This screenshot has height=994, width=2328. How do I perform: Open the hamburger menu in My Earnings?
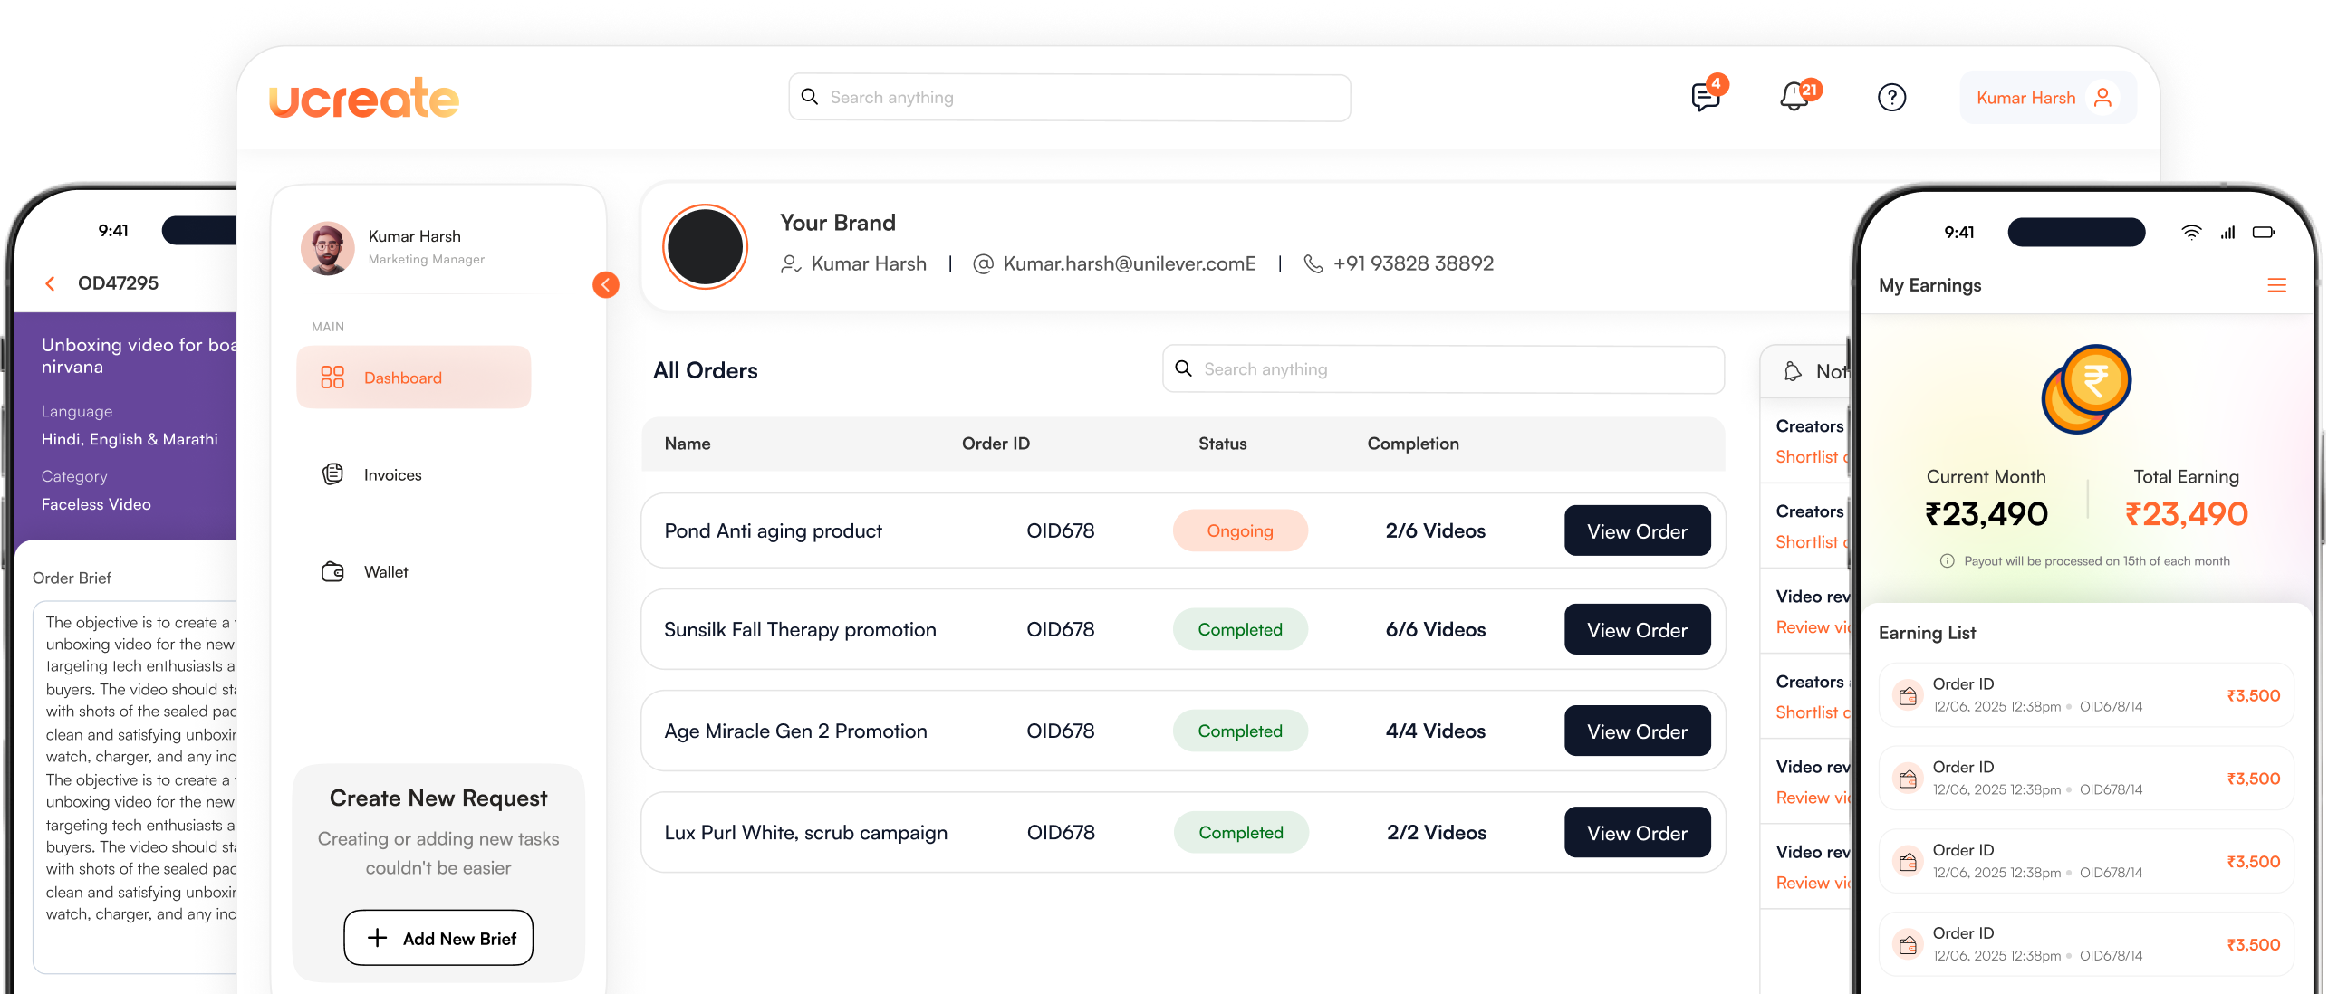click(x=2276, y=286)
